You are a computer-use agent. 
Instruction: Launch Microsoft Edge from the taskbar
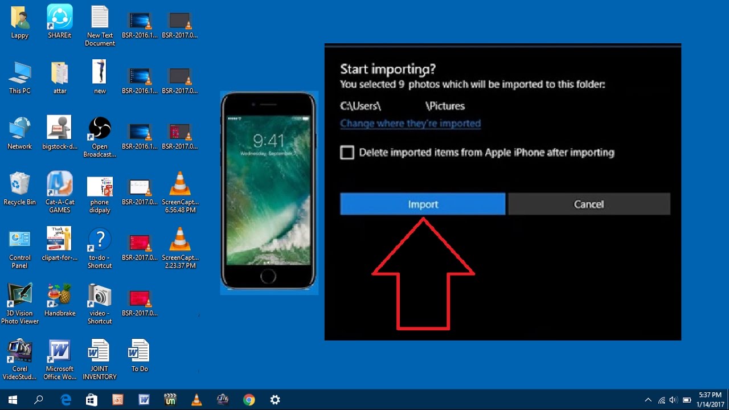(x=66, y=400)
